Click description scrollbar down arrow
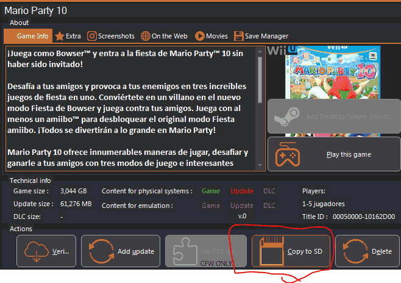This screenshot has width=401, height=283. click(260, 165)
